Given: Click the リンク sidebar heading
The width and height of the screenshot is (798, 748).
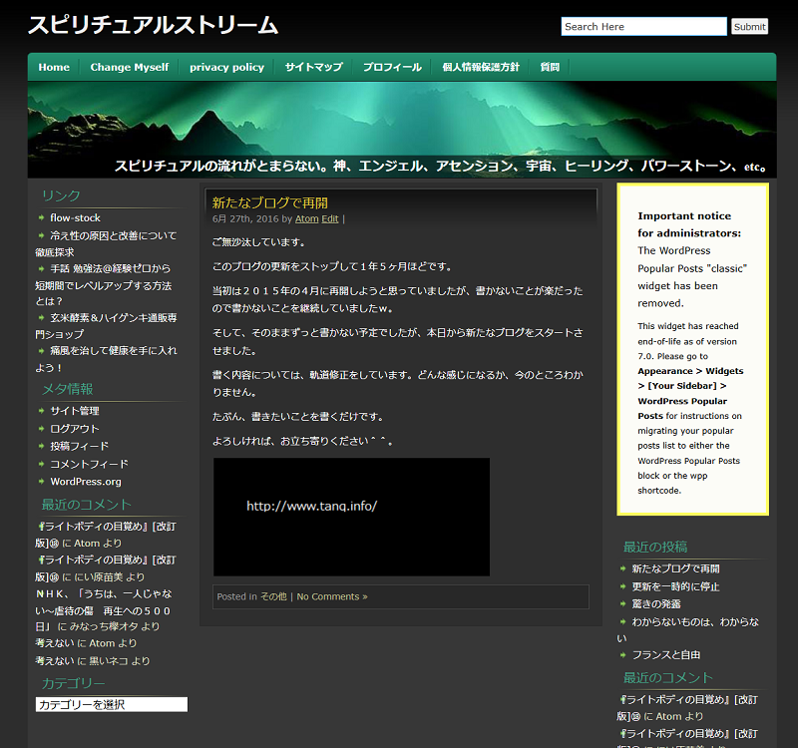Looking at the screenshot, I should [61, 195].
